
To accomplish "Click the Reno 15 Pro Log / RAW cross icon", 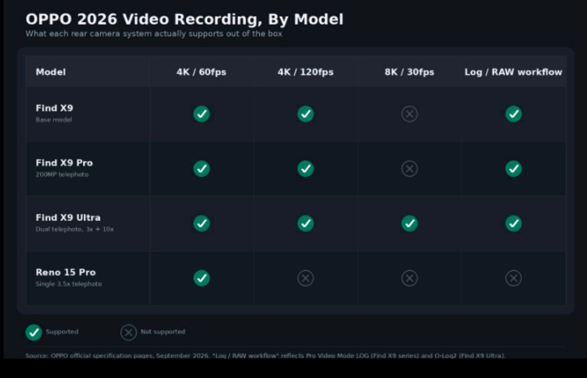I will click(513, 278).
